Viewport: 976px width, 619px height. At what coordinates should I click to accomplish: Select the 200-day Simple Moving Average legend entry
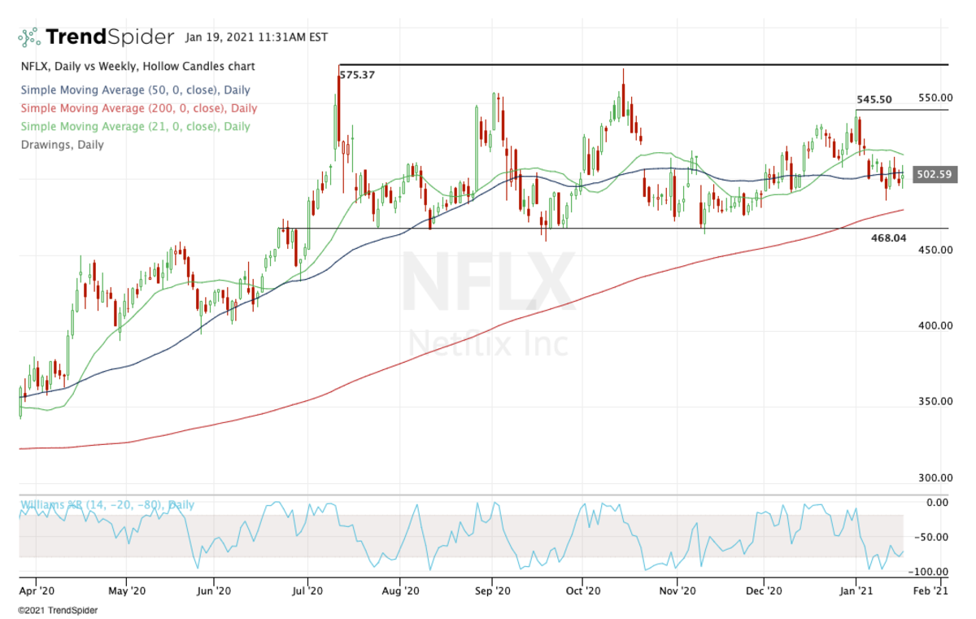coord(138,108)
